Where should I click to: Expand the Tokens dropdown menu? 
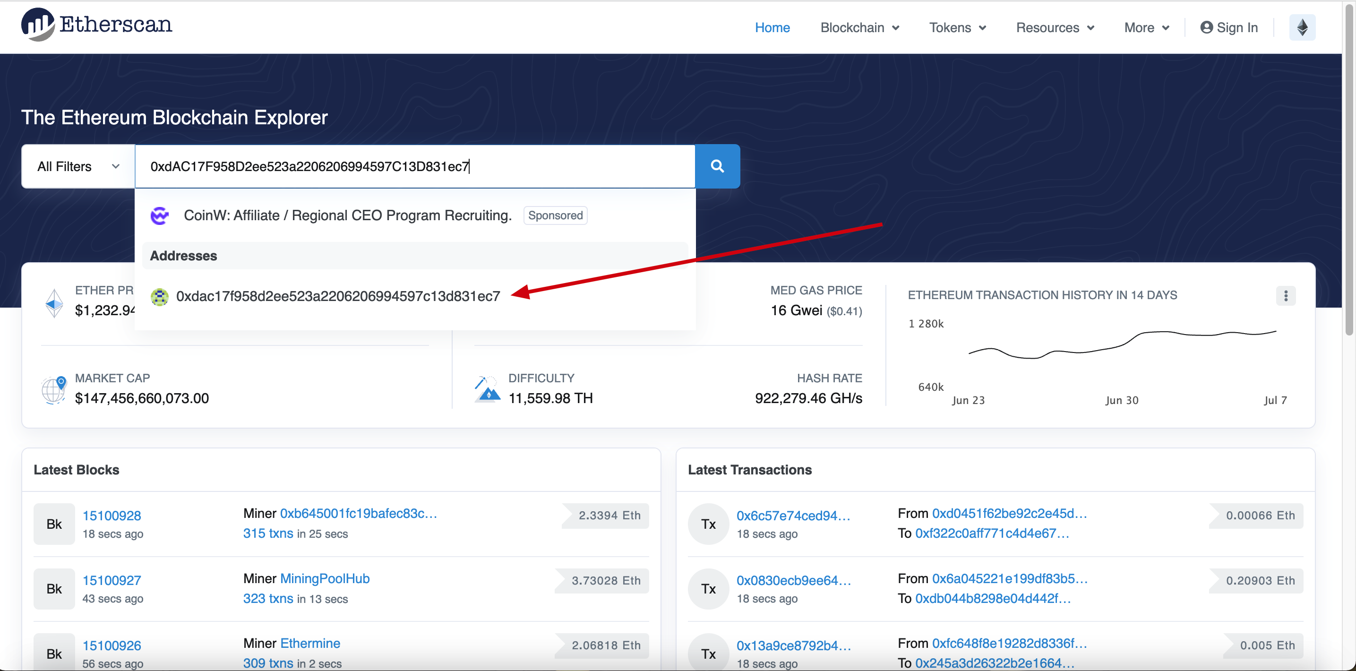[957, 27]
